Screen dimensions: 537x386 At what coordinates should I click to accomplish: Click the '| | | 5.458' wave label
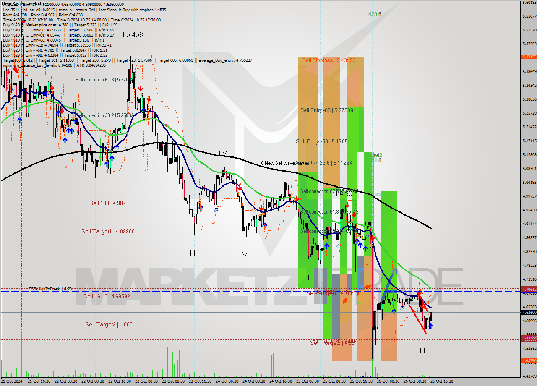point(130,34)
